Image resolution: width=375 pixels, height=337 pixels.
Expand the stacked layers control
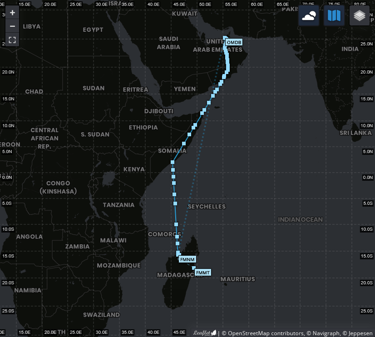[360, 16]
